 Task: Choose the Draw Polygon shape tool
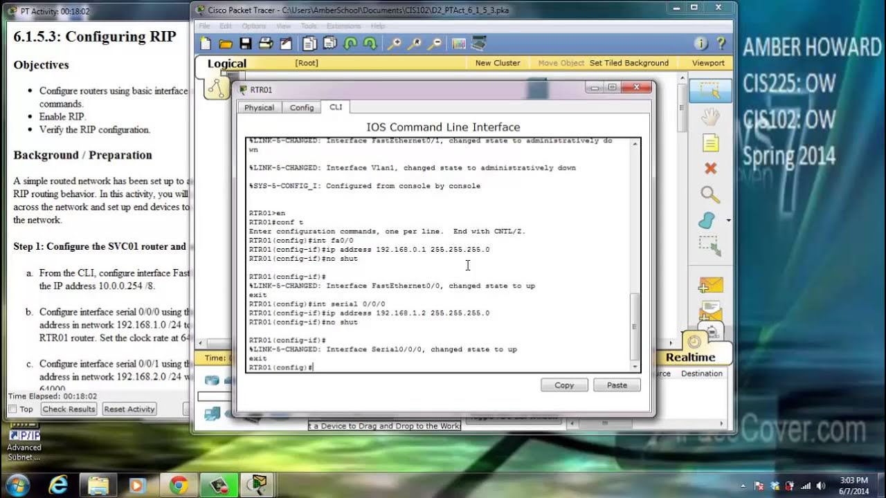(x=707, y=221)
